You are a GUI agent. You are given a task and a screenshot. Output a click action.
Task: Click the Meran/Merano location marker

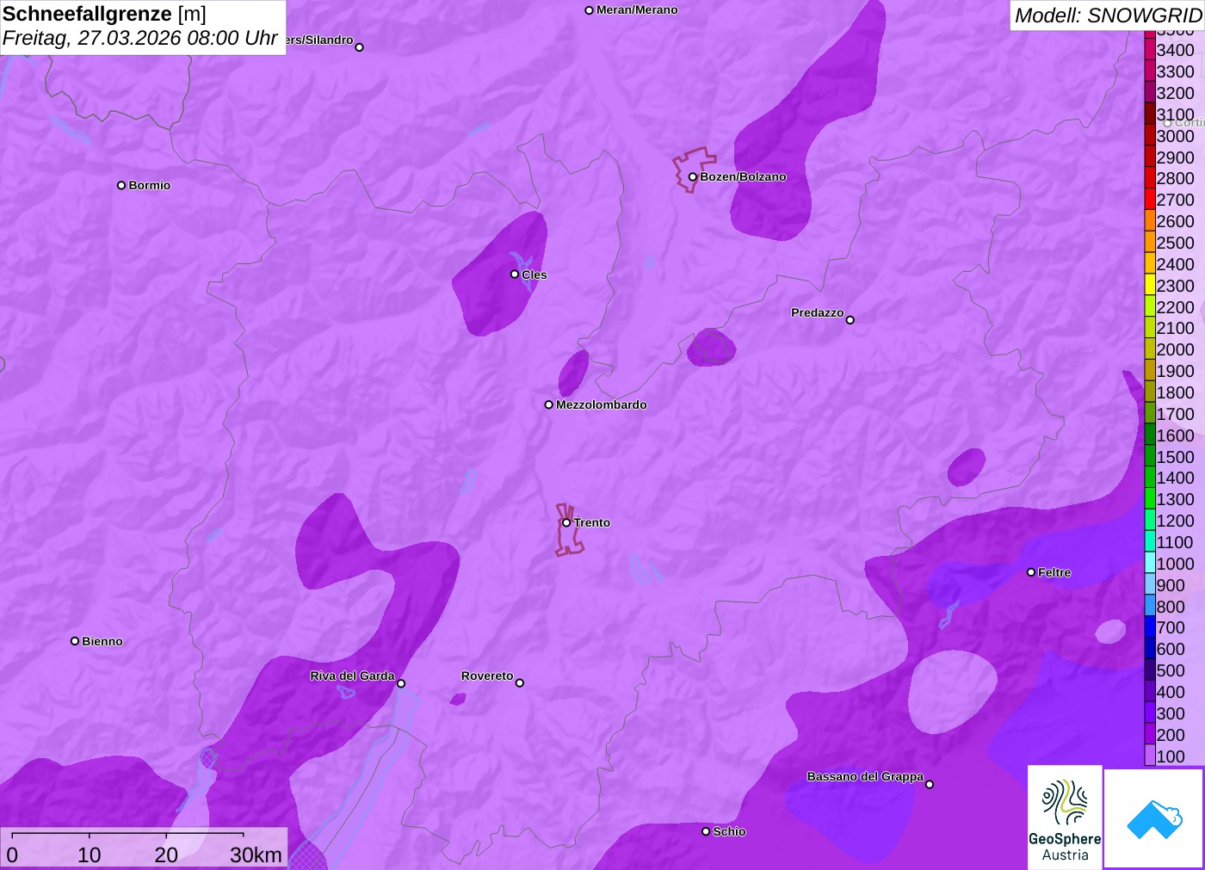click(589, 10)
